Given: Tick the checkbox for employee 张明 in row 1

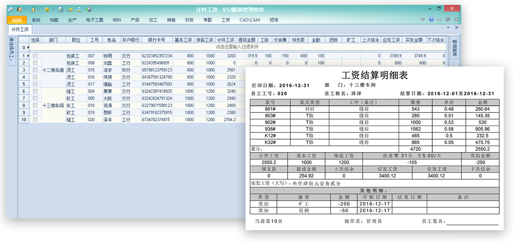Looking at the screenshot, I should click(35, 56).
